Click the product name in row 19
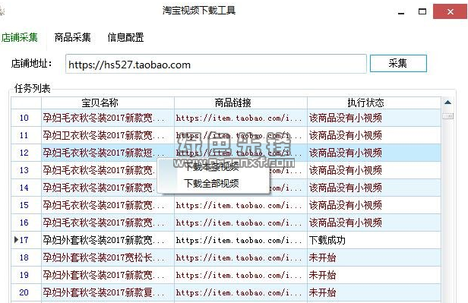This screenshot has height=303, width=468. [x=103, y=275]
